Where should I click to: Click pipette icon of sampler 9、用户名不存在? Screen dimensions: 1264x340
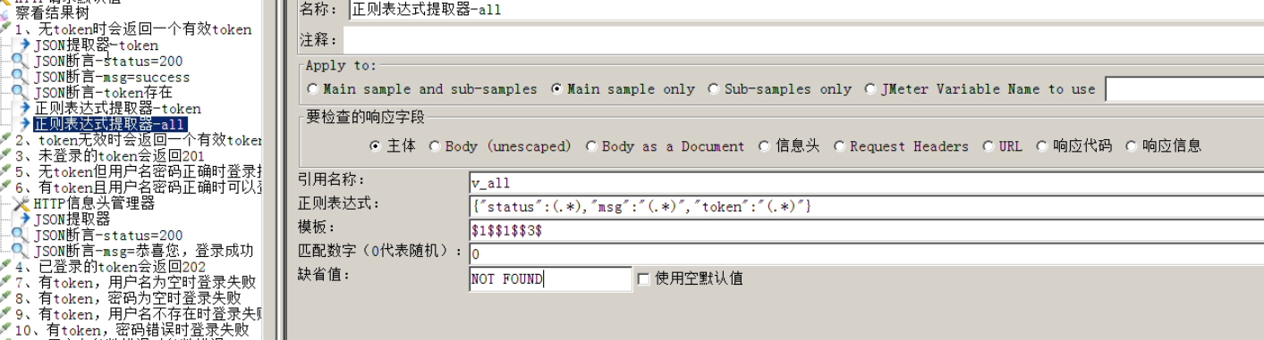pyautogui.click(x=6, y=314)
